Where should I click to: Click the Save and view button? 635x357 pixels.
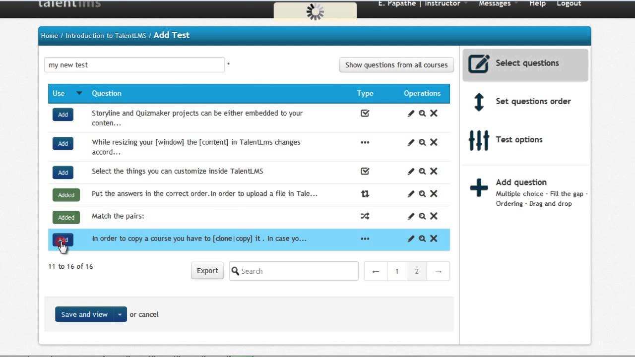pos(84,314)
